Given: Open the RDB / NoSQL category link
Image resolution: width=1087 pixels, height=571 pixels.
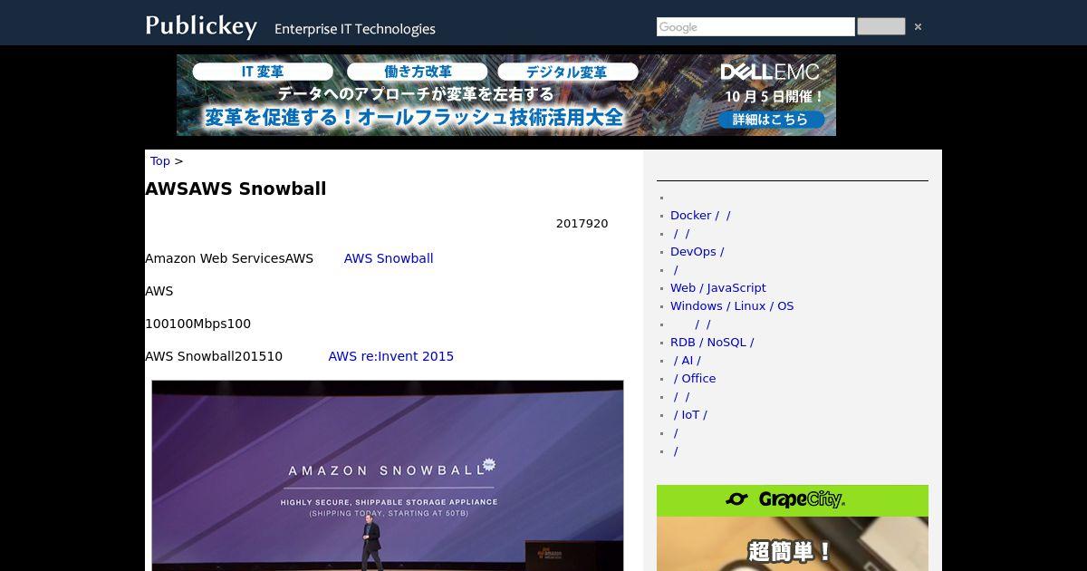Looking at the screenshot, I should pos(712,342).
